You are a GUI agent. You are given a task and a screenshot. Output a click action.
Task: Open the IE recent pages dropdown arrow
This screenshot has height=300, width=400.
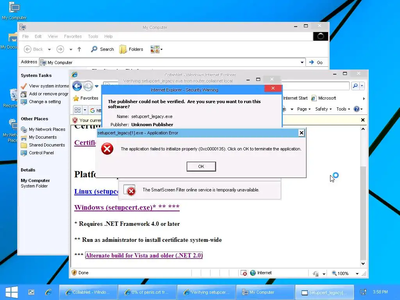(97, 86)
